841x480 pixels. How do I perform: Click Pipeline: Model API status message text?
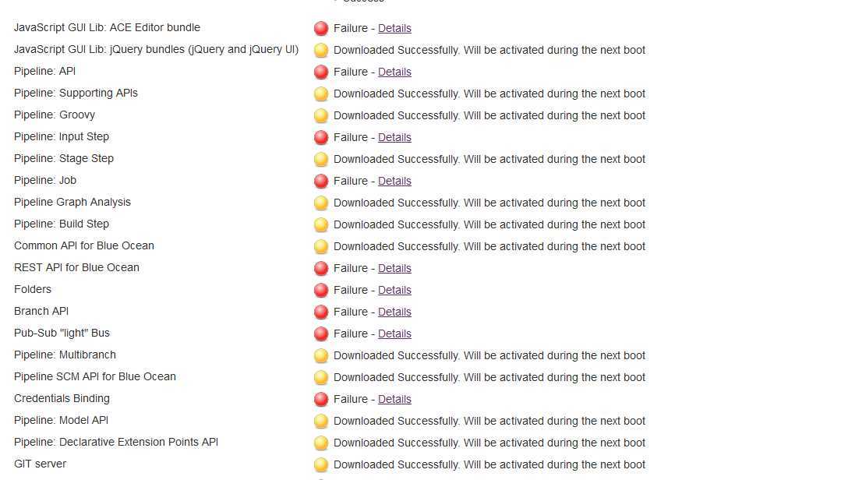pos(489,421)
